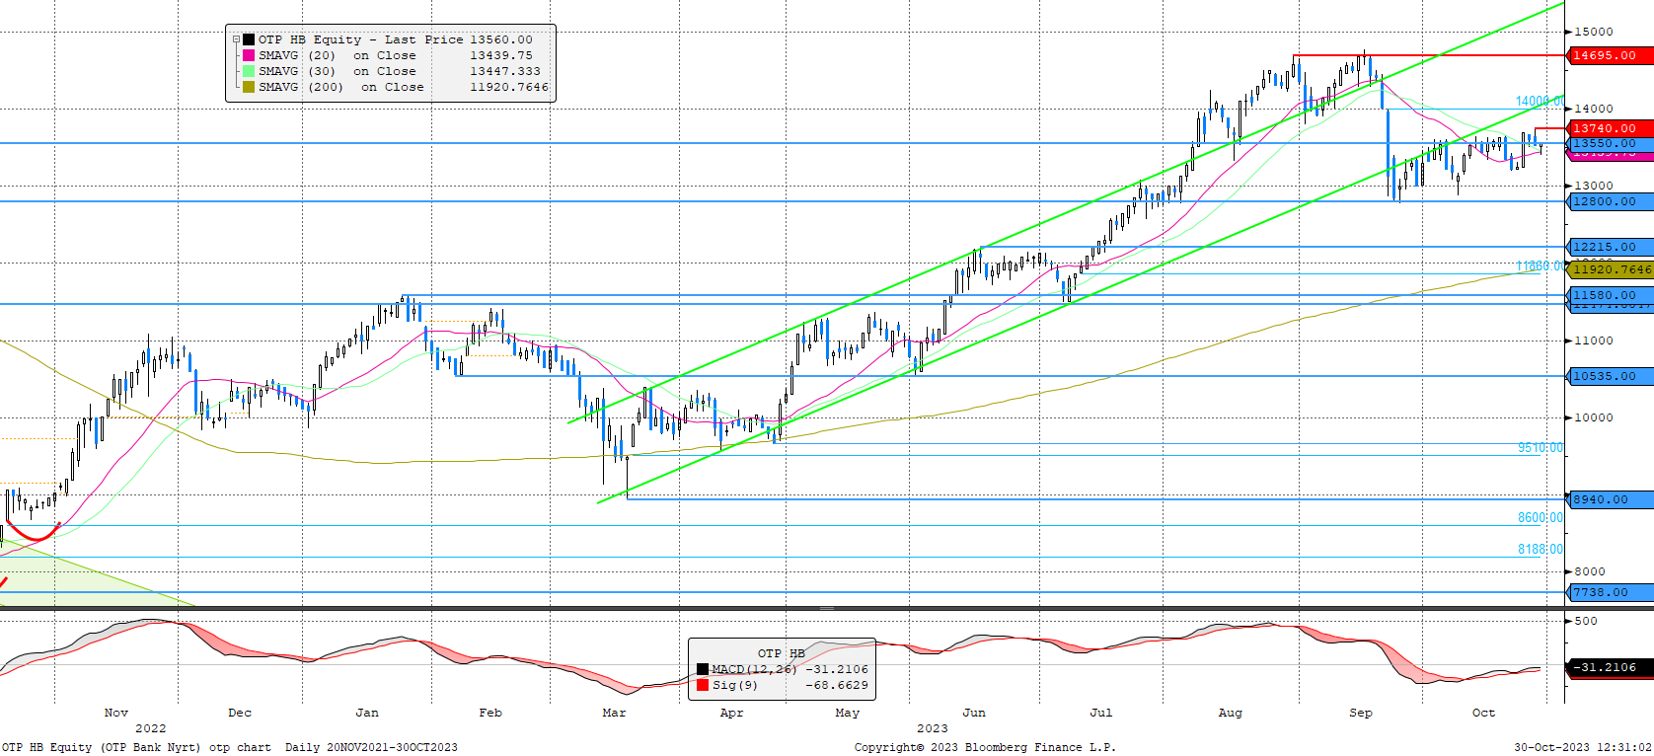Select the SMAVG (30) on Close legend row
Viewport: 1654px width, 756px height.
pos(392,71)
